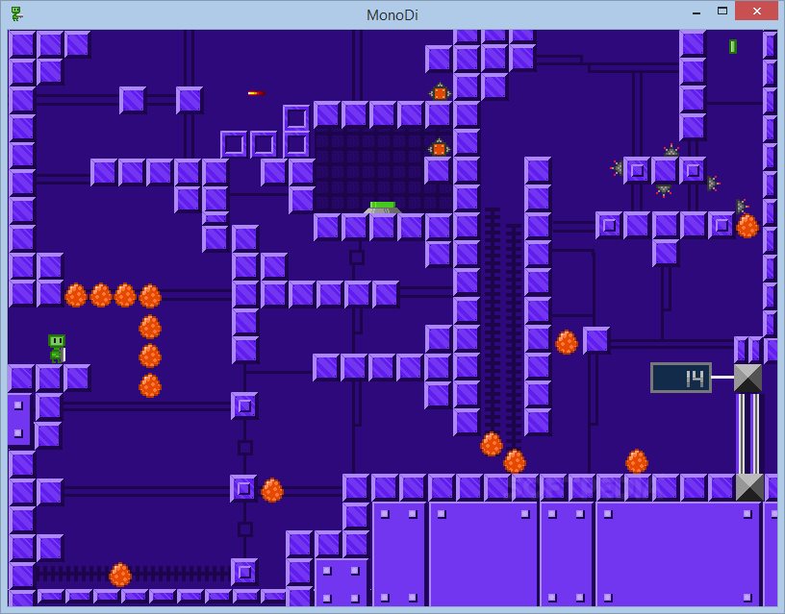Click the orange mine turret inside dark grid area
Screen dimensions: 785x614
point(439,148)
